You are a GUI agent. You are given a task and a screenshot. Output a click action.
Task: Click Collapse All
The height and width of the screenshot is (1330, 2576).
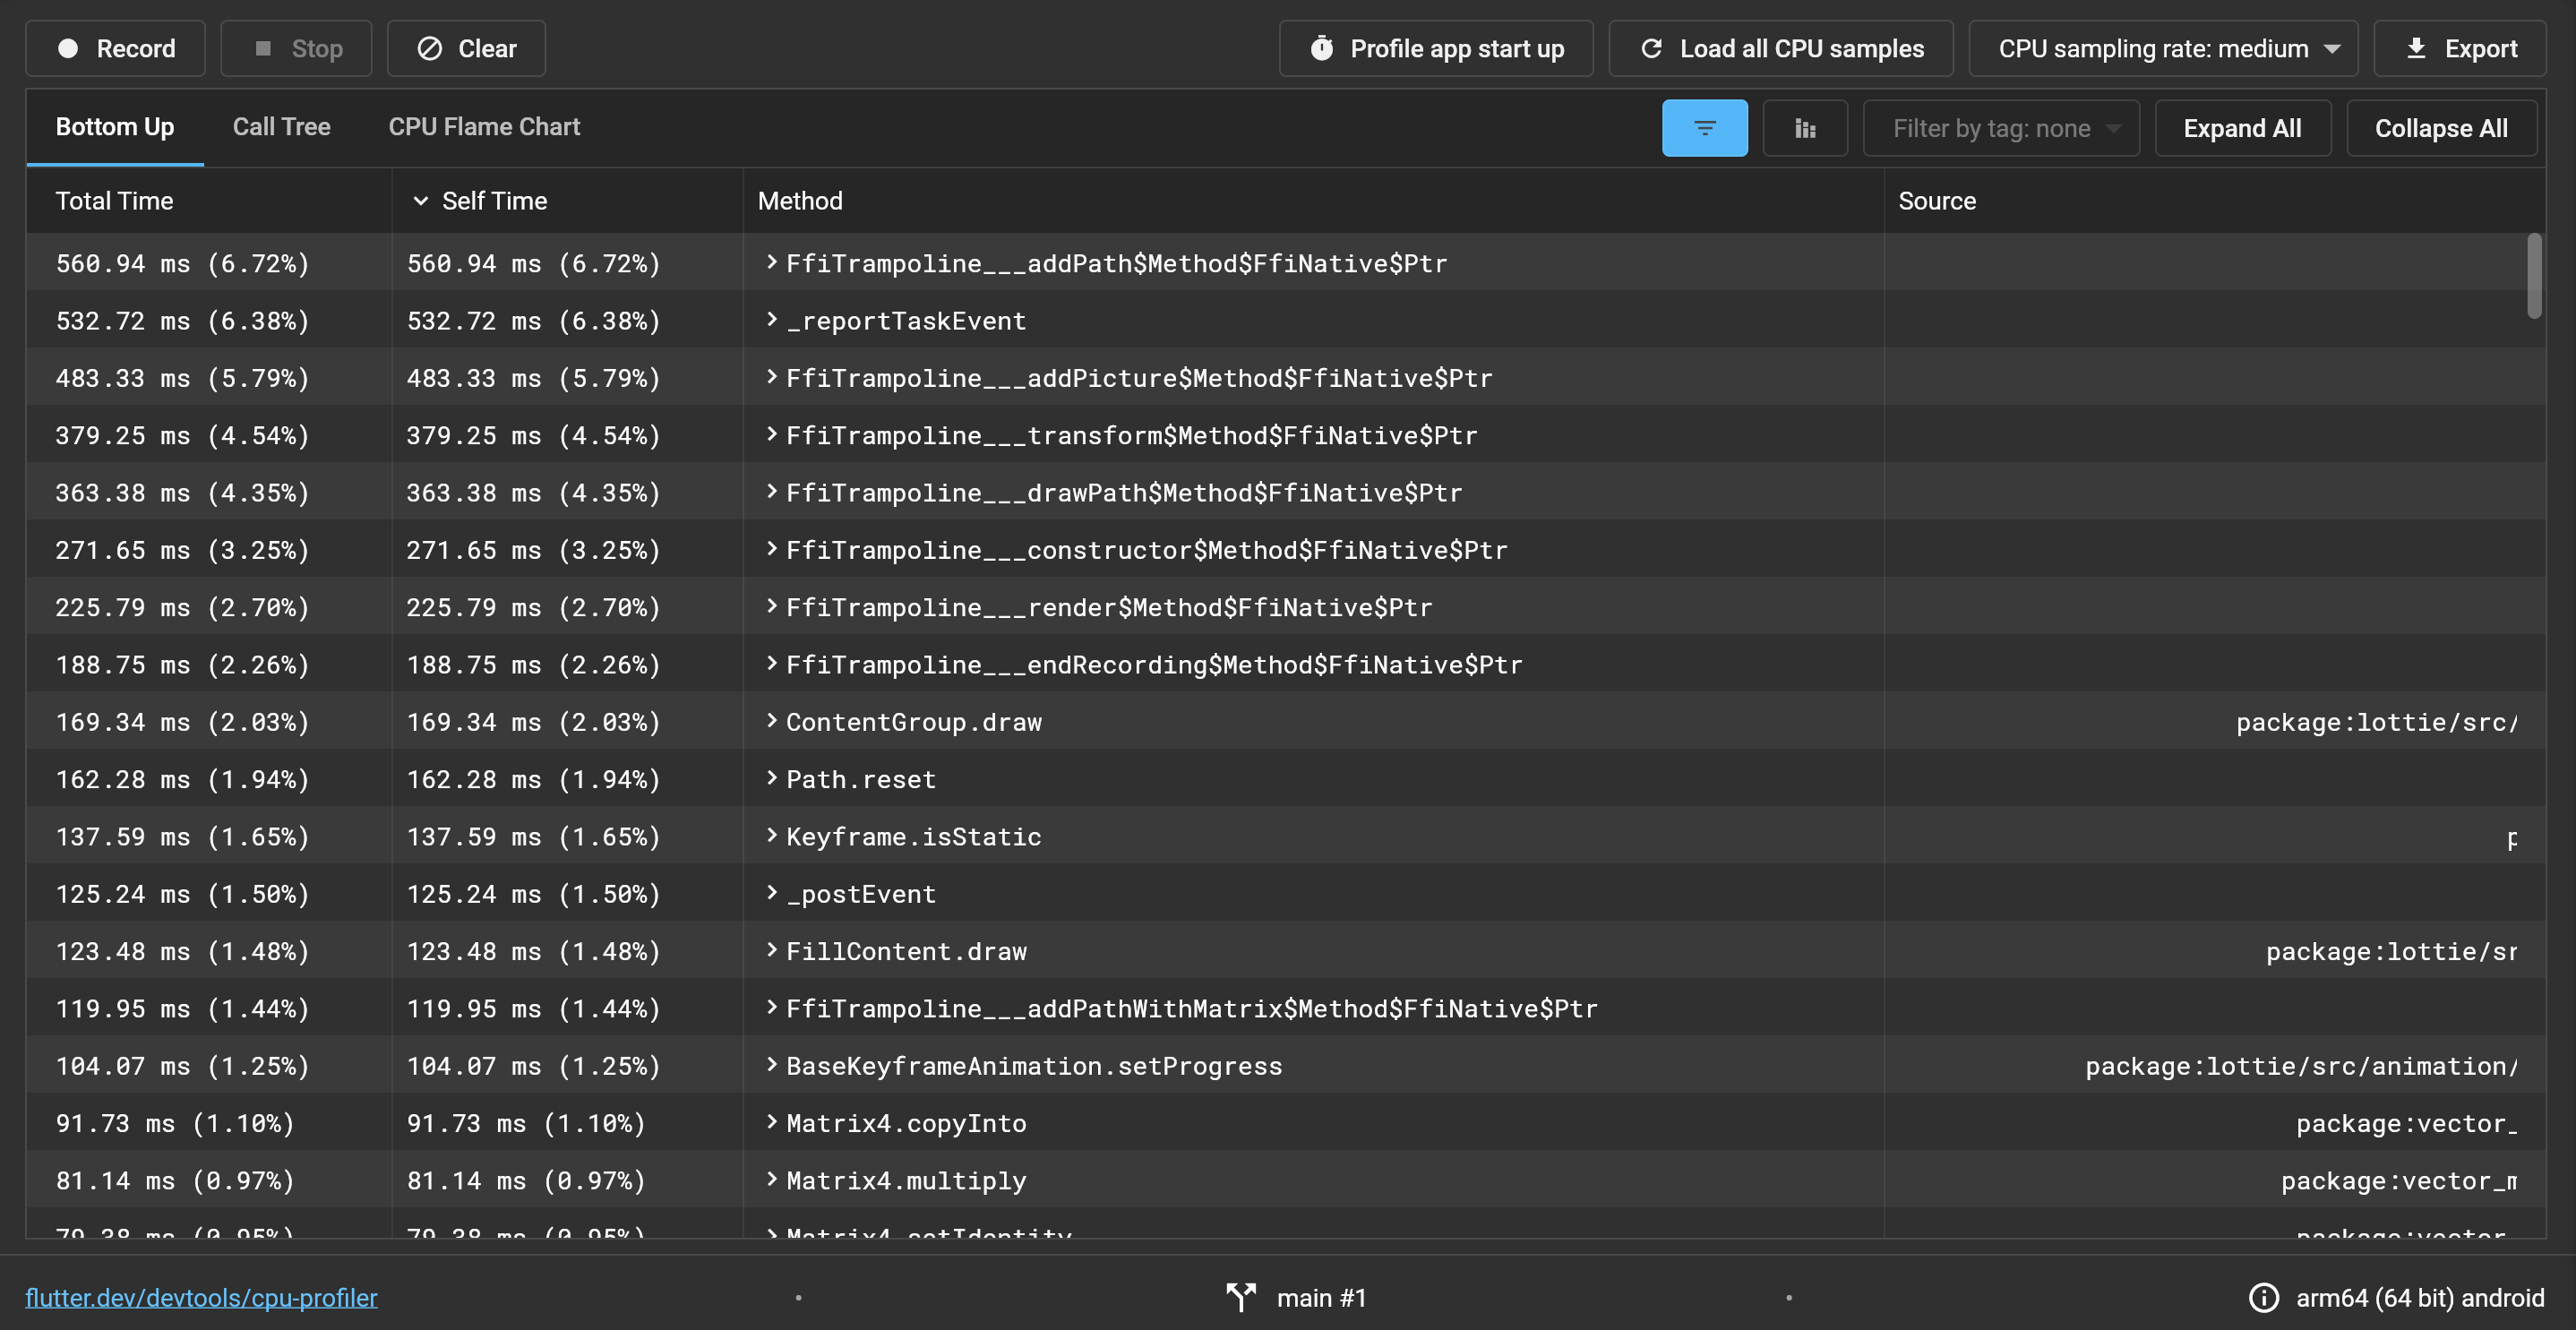click(x=2441, y=128)
